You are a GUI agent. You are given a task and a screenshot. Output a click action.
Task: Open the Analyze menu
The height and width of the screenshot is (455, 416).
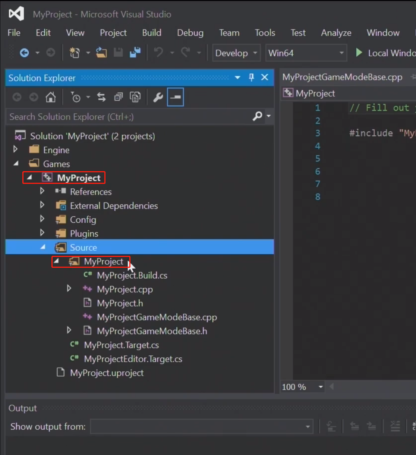tap(336, 33)
